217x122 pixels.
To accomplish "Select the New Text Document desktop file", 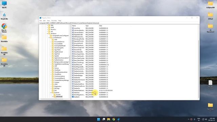I will 210,84.
